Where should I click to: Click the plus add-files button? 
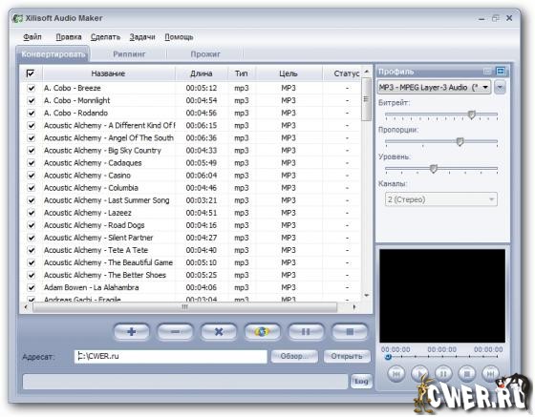click(x=132, y=331)
